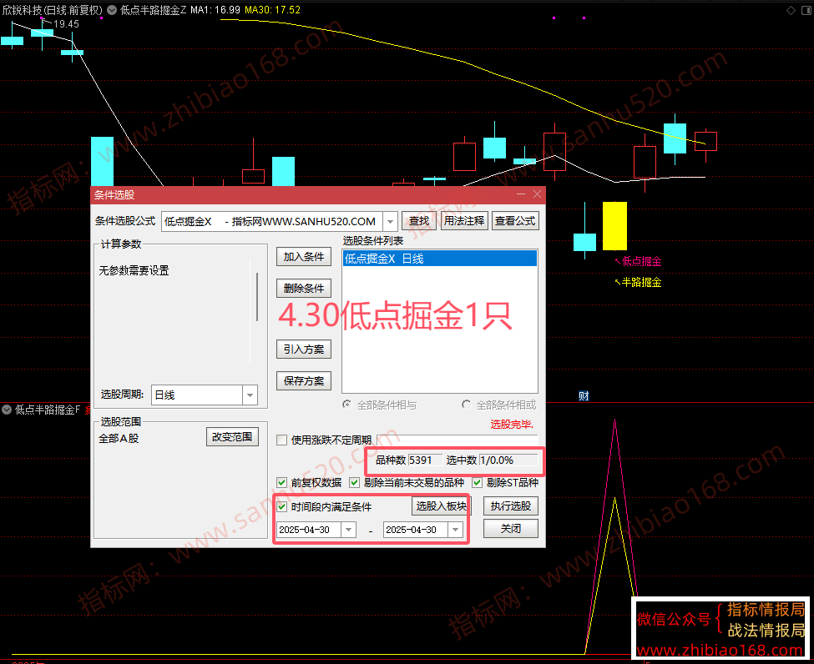Click 删除条件 button
Viewport: 814px width, 664px height.
click(304, 289)
